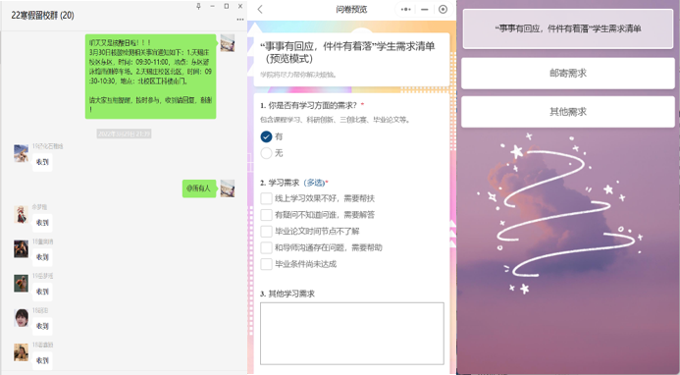Maximize the group chat window
The height and width of the screenshot is (375, 680).
pos(227,6)
